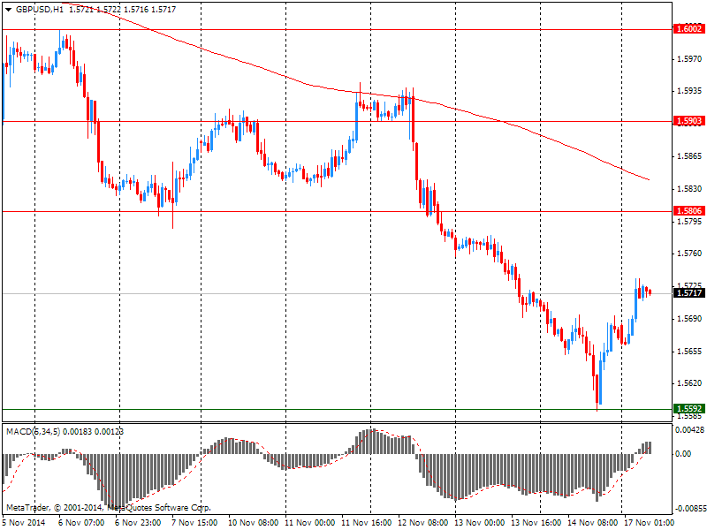The image size is (707, 530).
Task: Click the 1.5795 price scale value
Action: pos(689,222)
